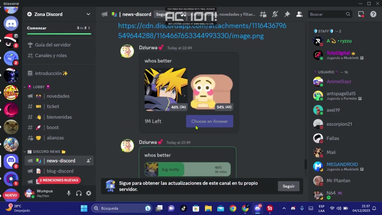Select the big nutty poll bar

pos(187,169)
